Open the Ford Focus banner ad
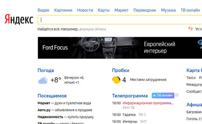This screenshot has height=124, width=202. coord(120,48)
